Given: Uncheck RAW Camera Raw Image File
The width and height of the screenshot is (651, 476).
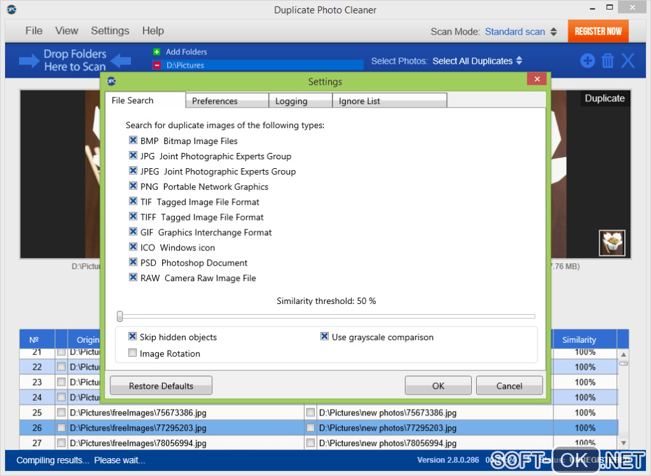Looking at the screenshot, I should (133, 277).
